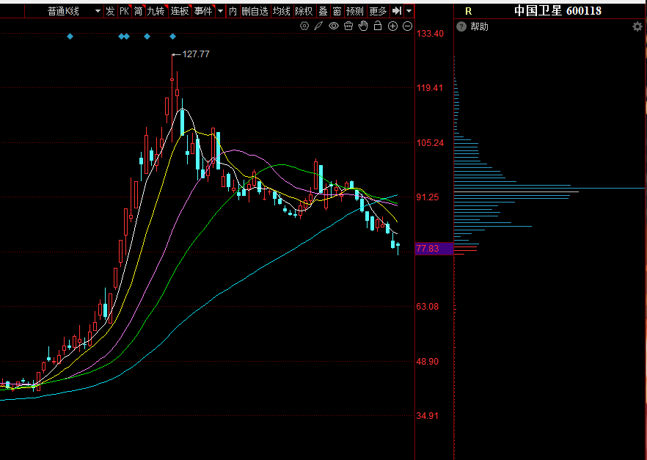
Task: Toggle 均线 moving averages display
Action: pyautogui.click(x=282, y=11)
